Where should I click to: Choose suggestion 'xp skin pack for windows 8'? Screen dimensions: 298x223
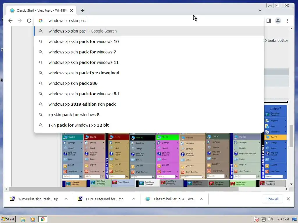149,114
